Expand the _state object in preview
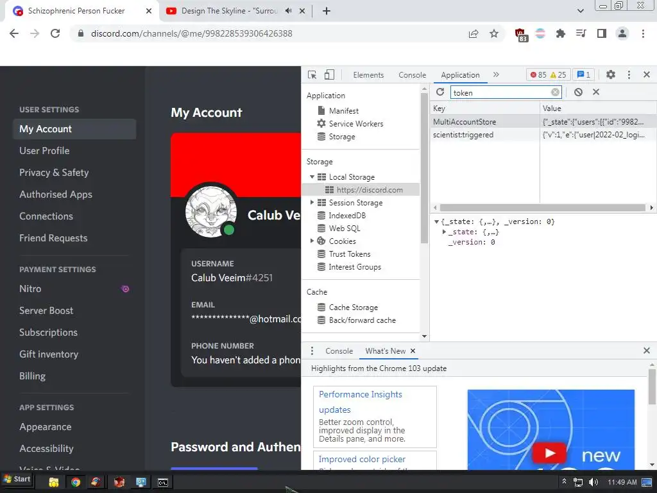Screen dimensions: 657x493 [444, 231]
